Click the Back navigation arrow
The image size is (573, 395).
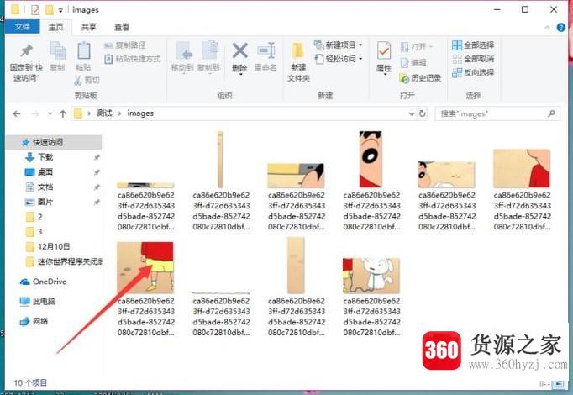pyautogui.click(x=17, y=114)
